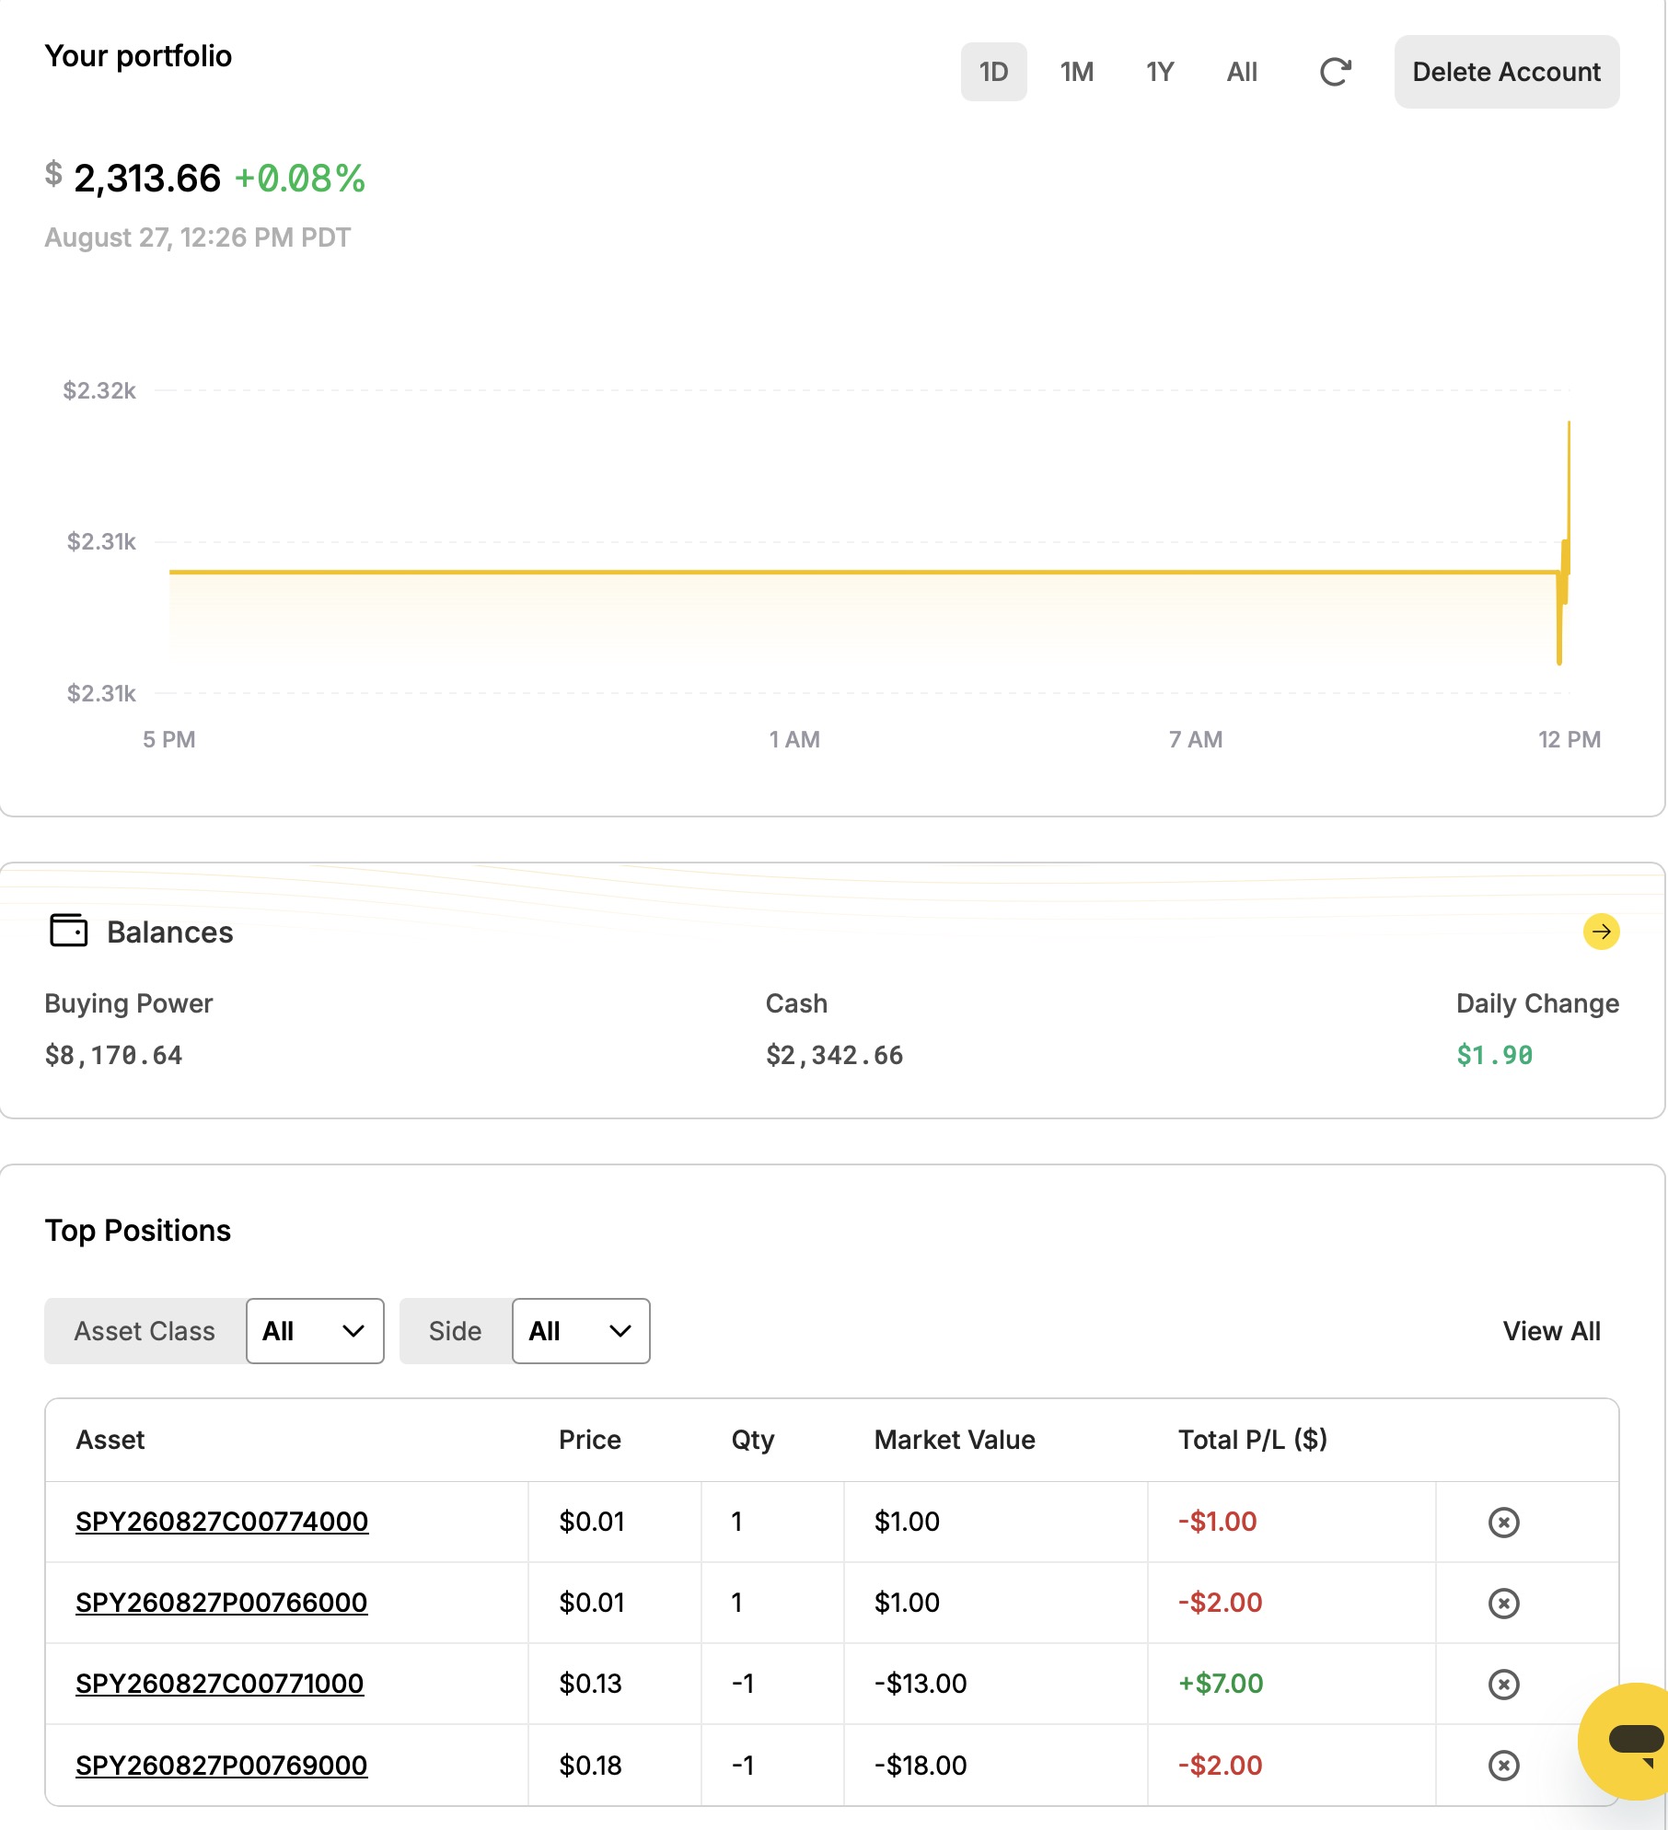
Task: Click the Daily Change value $1.90
Action: (x=1494, y=1055)
